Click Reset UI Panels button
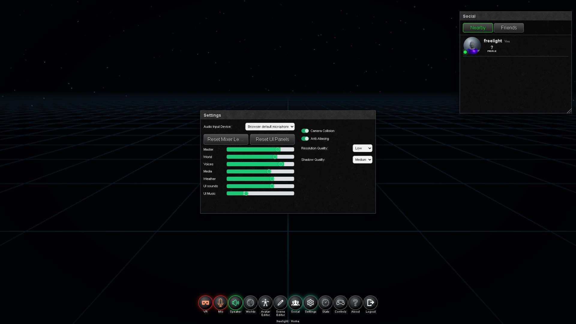This screenshot has height=324, width=576. coord(272,139)
